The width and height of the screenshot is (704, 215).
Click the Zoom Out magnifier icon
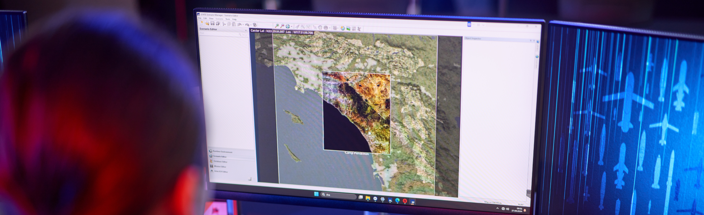[x=282, y=26]
